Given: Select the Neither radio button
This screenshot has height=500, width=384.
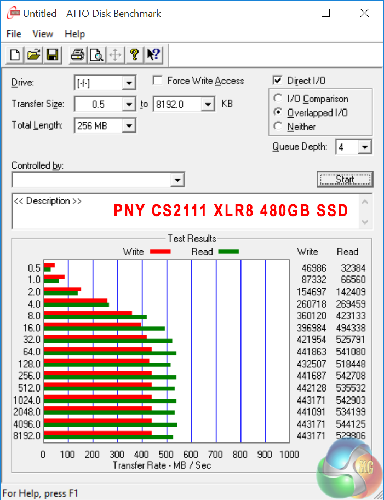Looking at the screenshot, I should [x=278, y=127].
